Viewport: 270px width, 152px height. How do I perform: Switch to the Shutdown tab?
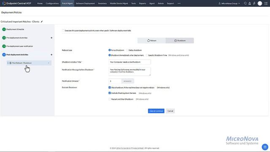coord(180,41)
